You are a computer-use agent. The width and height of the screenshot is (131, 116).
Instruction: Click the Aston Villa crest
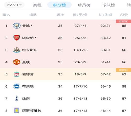click(x=17, y=110)
